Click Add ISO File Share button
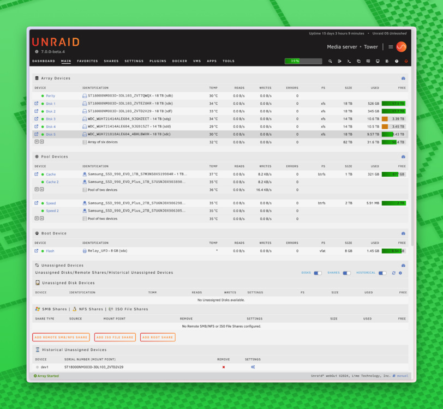The image size is (443, 409). 115,337
